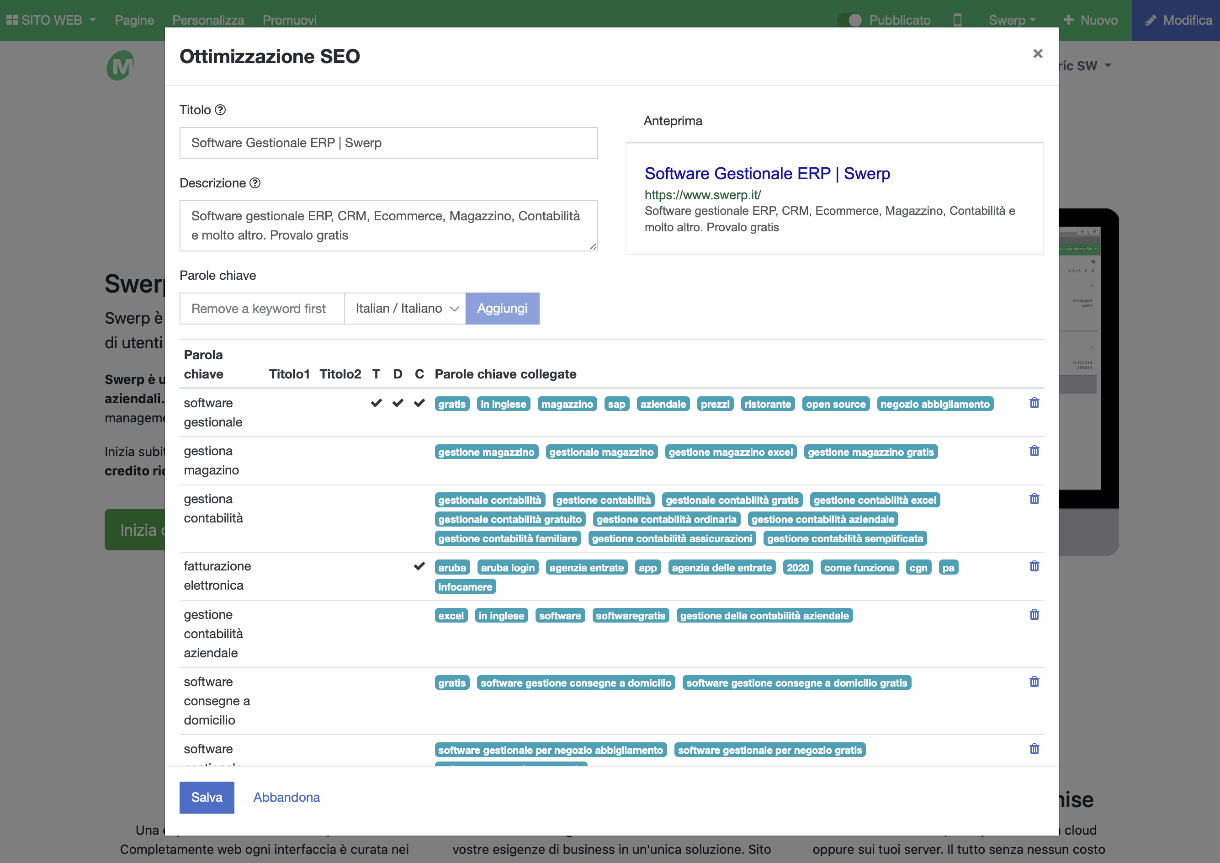This screenshot has width=1220, height=863.
Task: Click the 'fatturazione elettronica' keyword text
Action: pos(217,575)
